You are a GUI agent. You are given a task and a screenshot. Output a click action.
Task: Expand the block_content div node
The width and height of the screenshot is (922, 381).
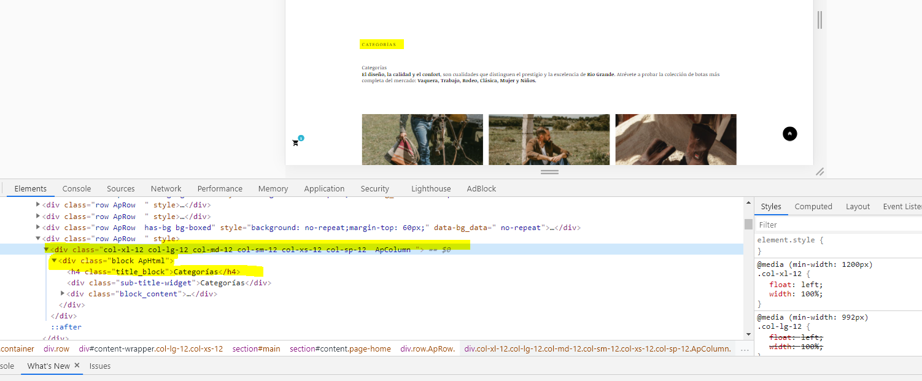coord(63,294)
